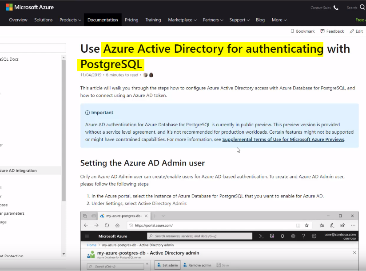Open the More navigation dropdown
The height and width of the screenshot is (271, 366).
[279, 20]
